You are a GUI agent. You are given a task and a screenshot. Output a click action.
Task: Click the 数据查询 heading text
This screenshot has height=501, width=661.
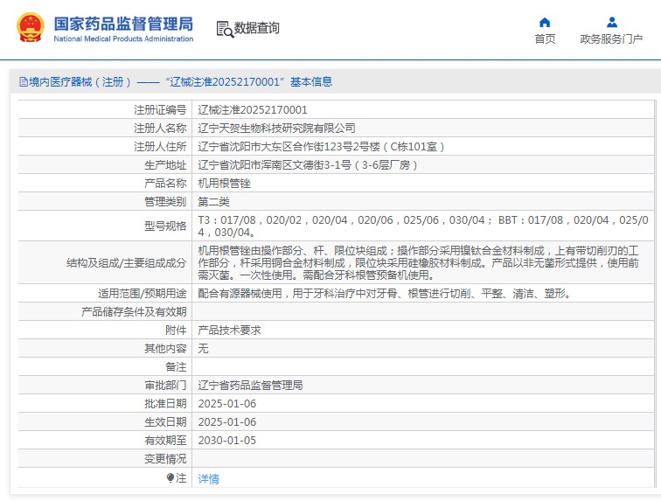[x=257, y=28]
